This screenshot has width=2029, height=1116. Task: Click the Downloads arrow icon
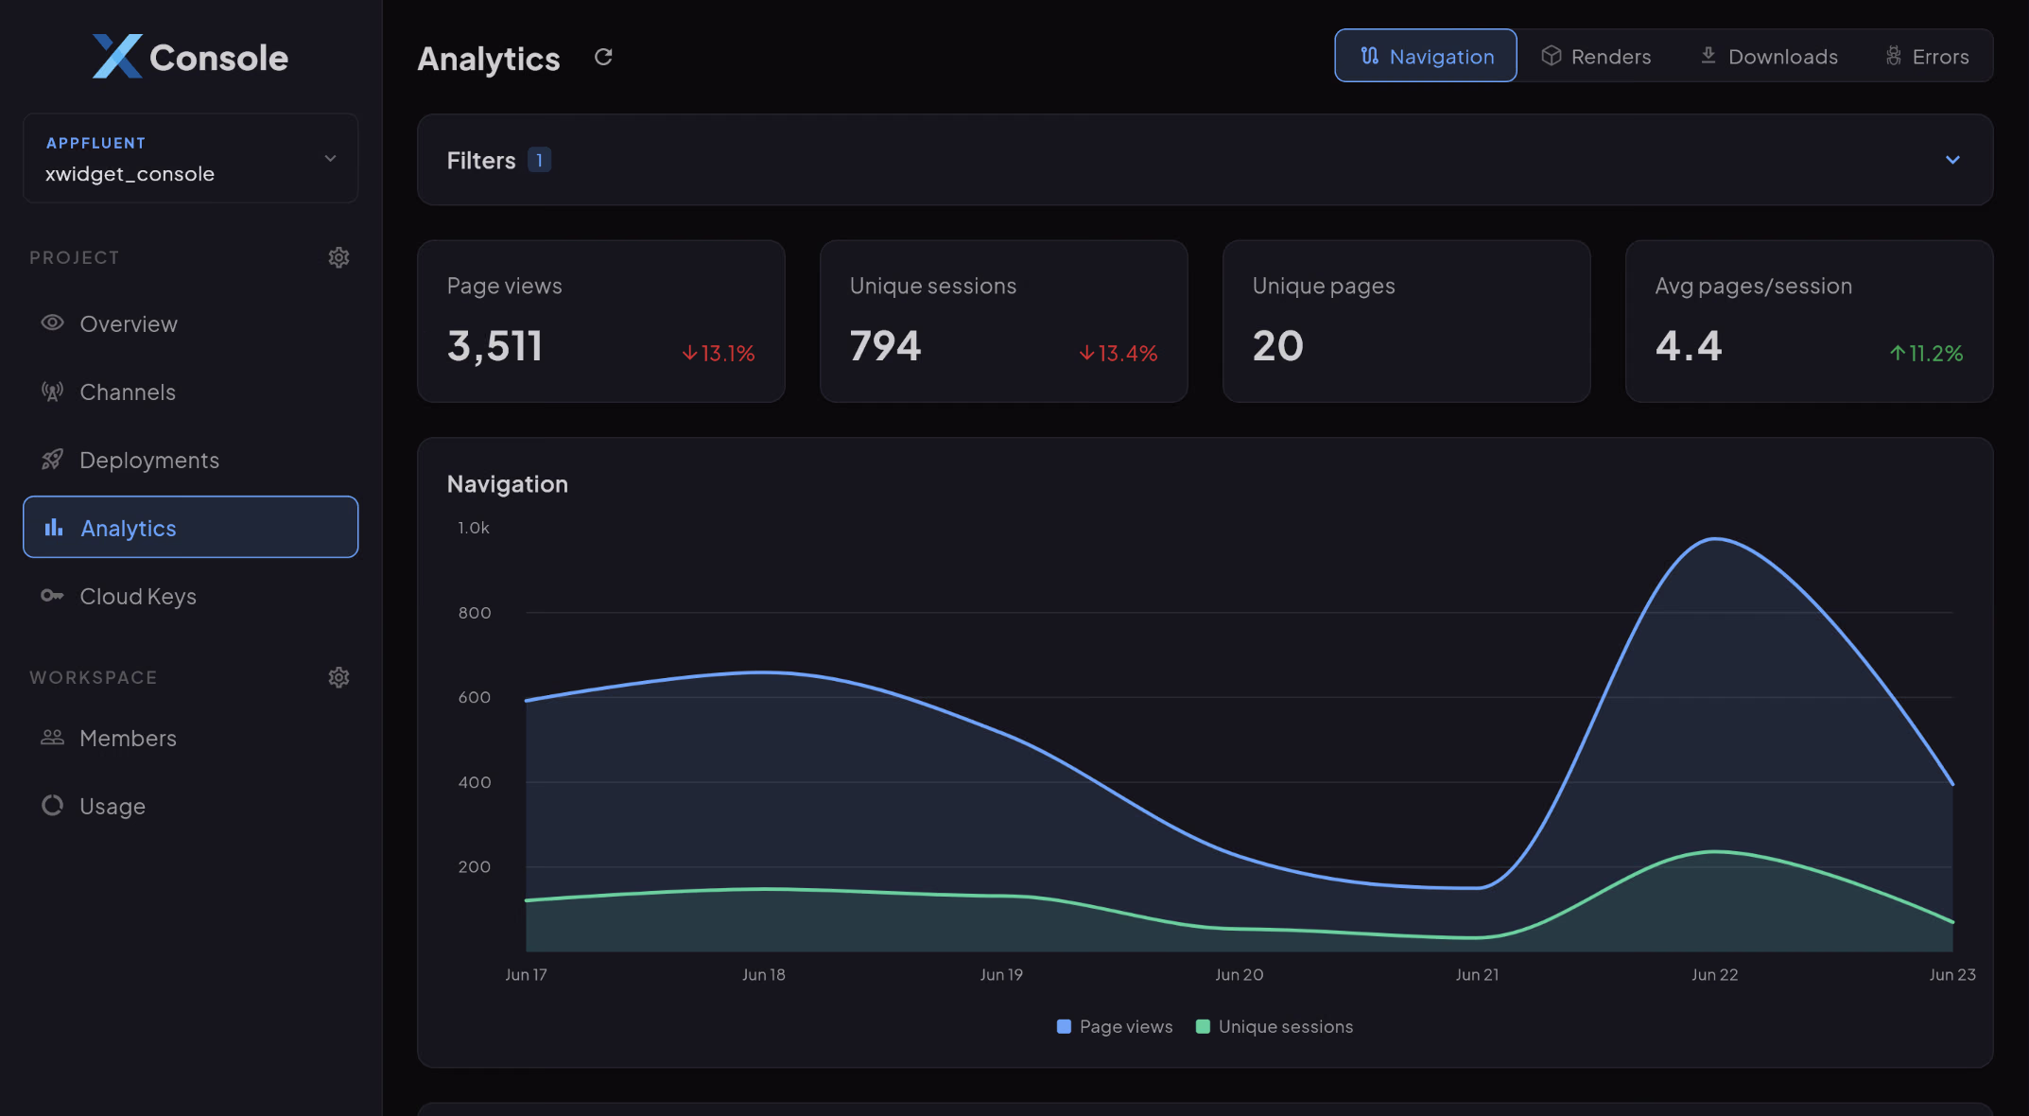coord(1708,56)
